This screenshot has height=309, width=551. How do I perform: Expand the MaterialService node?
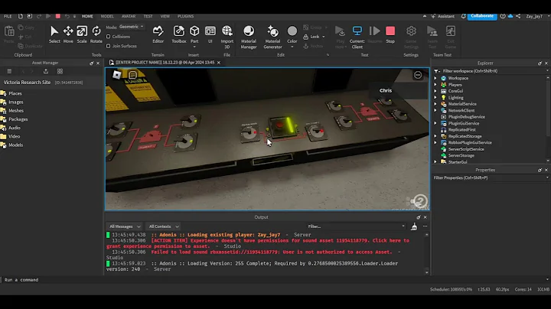click(x=435, y=104)
